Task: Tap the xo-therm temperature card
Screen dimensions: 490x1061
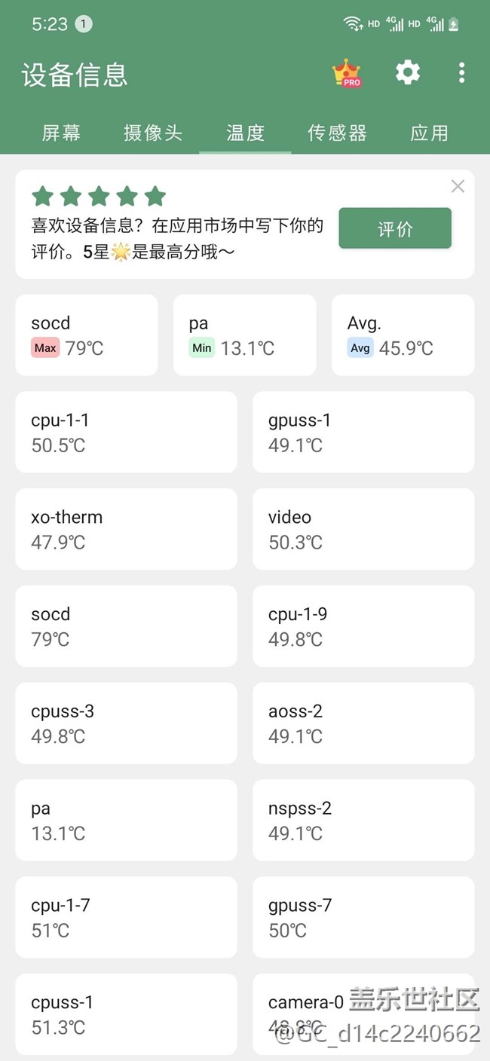Action: coord(126,530)
